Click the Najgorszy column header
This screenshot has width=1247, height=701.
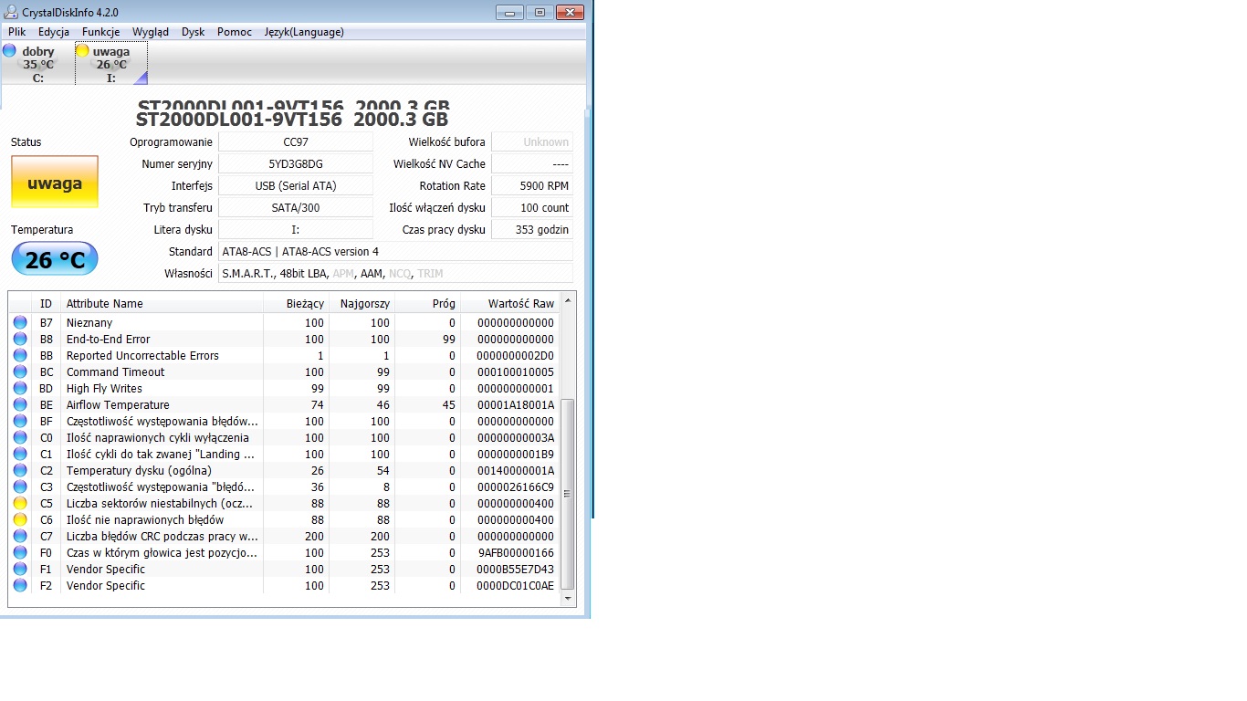(x=362, y=303)
